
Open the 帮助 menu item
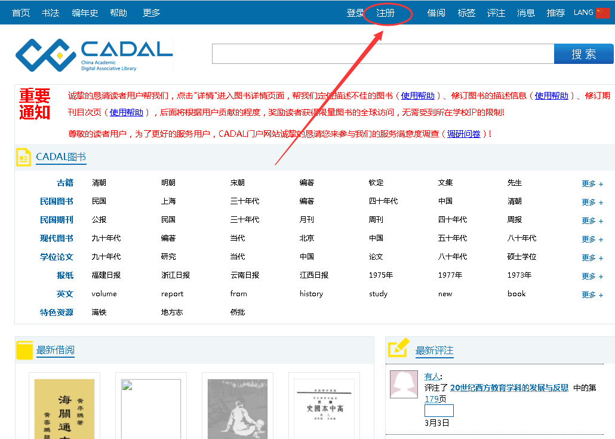(x=118, y=13)
